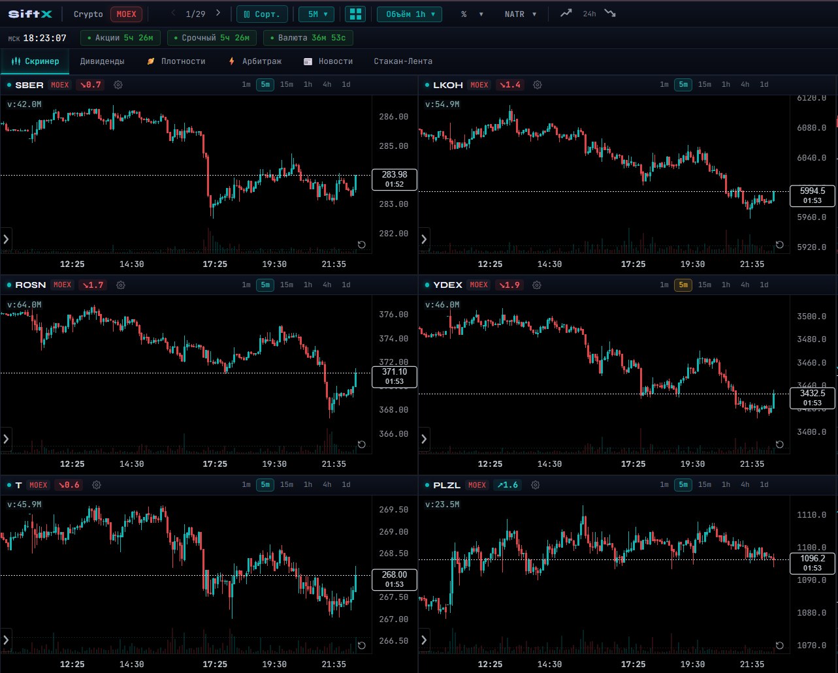The width and height of the screenshot is (838, 673).
Task: Click the grid layout icon in toolbar
Action: point(355,14)
